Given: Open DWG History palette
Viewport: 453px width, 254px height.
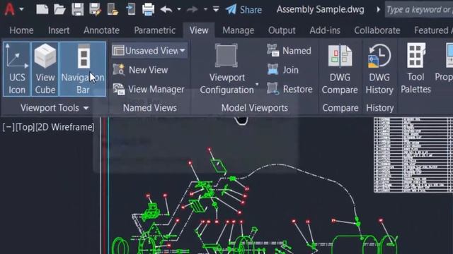Looking at the screenshot, I should click(x=379, y=69).
